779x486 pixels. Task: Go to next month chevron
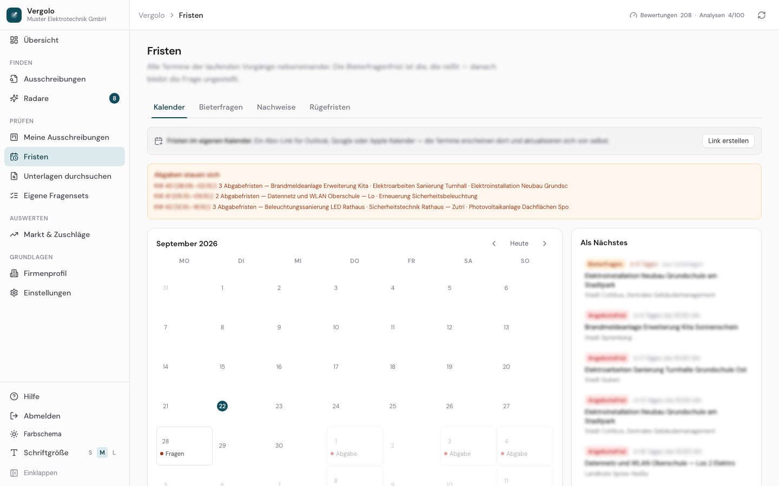click(545, 244)
